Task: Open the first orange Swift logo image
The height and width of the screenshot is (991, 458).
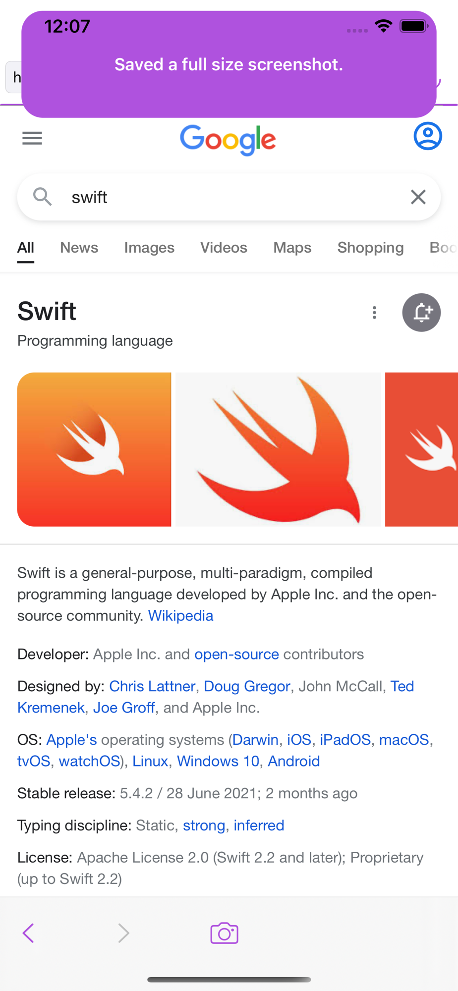Action: click(x=94, y=449)
